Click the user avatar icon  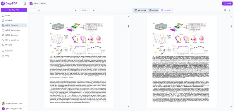(3, 109)
